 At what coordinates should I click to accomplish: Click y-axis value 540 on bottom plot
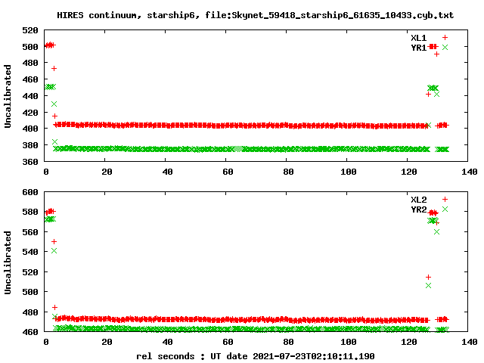tap(30, 252)
